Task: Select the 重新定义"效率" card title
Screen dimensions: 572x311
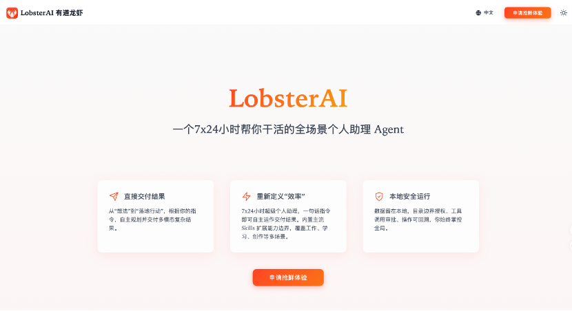Action: click(x=281, y=196)
